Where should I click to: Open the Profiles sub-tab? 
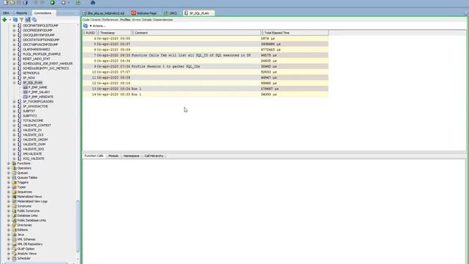point(125,20)
